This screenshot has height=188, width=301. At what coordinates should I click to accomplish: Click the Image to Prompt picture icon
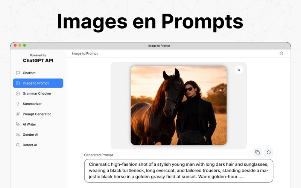click(x=18, y=83)
